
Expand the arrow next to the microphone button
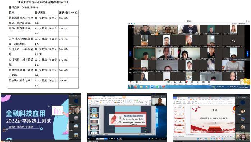pos(134,82)
